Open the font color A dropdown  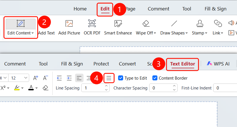point(37,88)
